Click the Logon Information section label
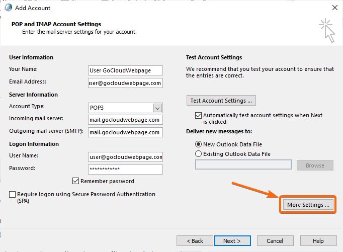The width and height of the screenshot is (343, 252). point(34,144)
